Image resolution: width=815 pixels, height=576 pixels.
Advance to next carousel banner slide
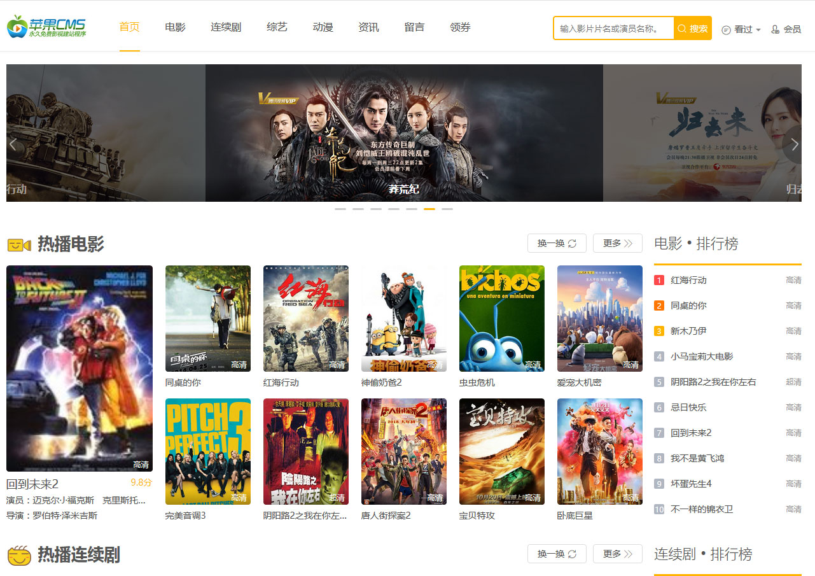794,144
